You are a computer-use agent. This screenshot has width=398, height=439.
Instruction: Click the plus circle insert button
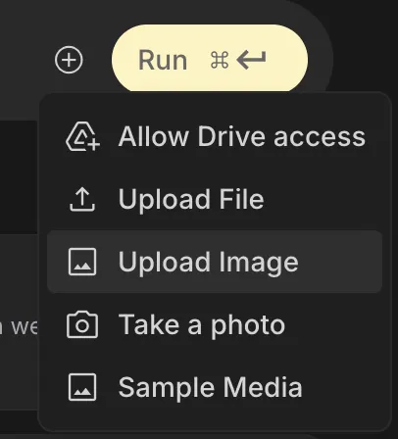pos(69,60)
